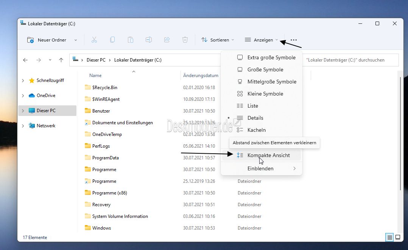Click the date 30.07.2021 10:53
408x250 pixels.
point(199,228)
